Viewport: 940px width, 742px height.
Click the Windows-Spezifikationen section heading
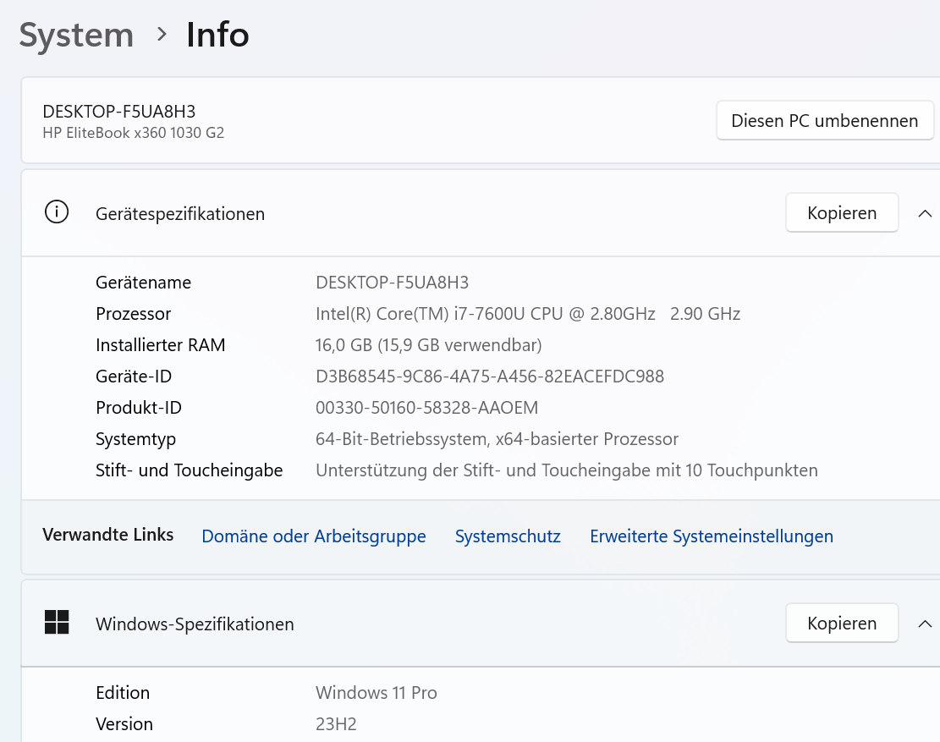coord(195,624)
